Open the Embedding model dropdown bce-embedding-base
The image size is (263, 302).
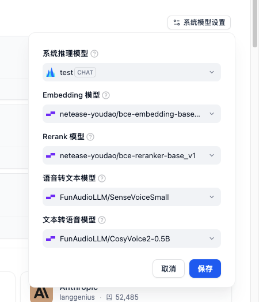[132, 114]
